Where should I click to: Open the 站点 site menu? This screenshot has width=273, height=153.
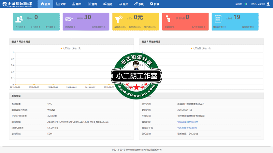(x=107, y=4)
